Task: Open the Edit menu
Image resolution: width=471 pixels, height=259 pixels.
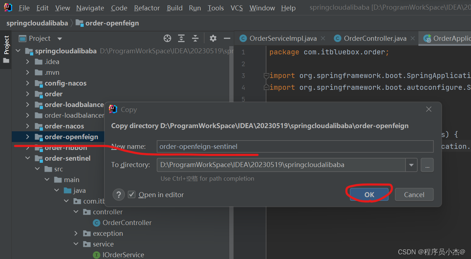Action: pos(43,8)
